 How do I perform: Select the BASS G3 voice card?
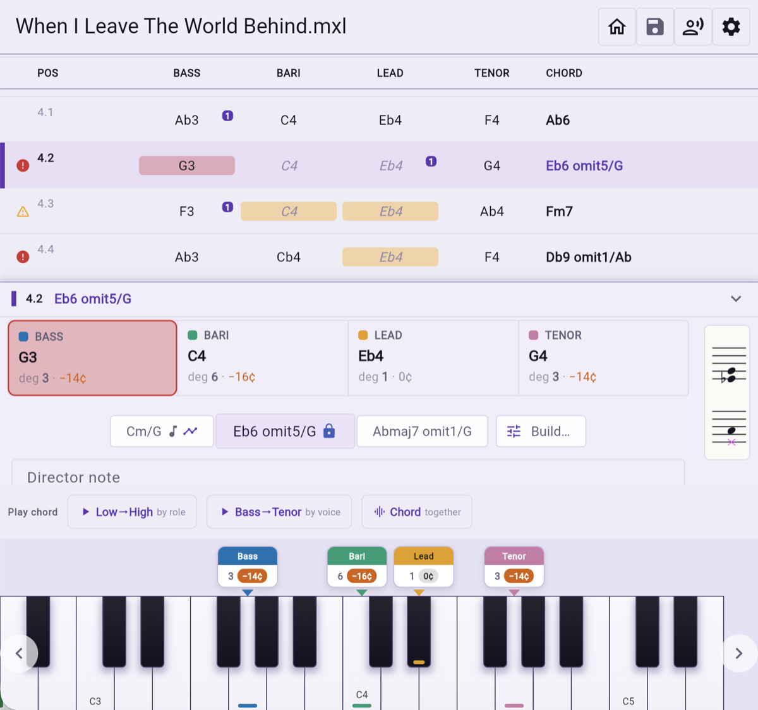click(x=92, y=358)
